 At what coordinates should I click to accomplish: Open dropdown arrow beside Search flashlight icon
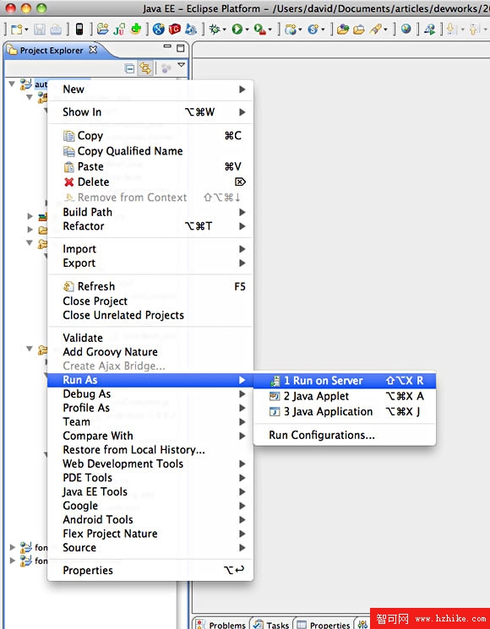(385, 30)
